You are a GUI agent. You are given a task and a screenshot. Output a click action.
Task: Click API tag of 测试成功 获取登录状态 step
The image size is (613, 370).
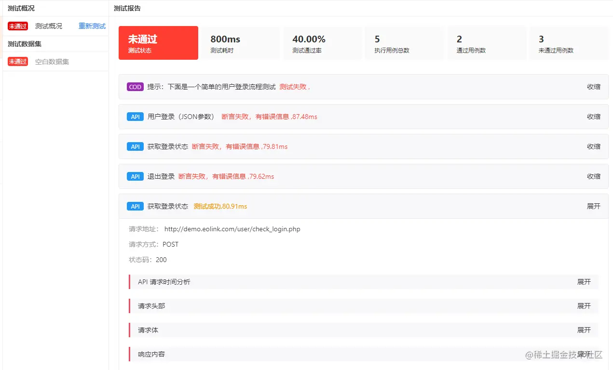(135, 206)
